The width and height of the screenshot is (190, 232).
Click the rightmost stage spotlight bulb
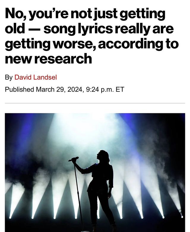click(182, 217)
